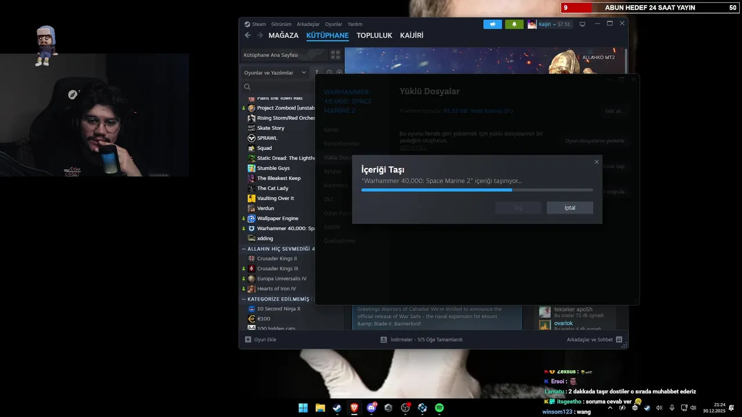Click Kütüphane Ana Sayfası button
Image resolution: width=742 pixels, height=417 pixels.
click(x=284, y=55)
